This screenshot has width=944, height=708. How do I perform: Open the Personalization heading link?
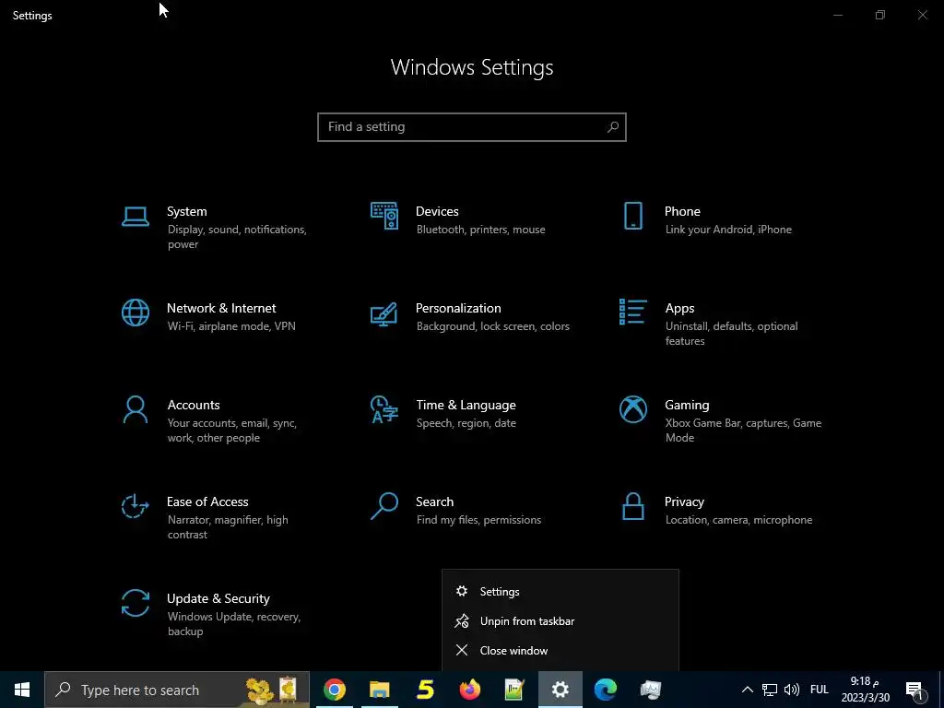pyautogui.click(x=458, y=308)
